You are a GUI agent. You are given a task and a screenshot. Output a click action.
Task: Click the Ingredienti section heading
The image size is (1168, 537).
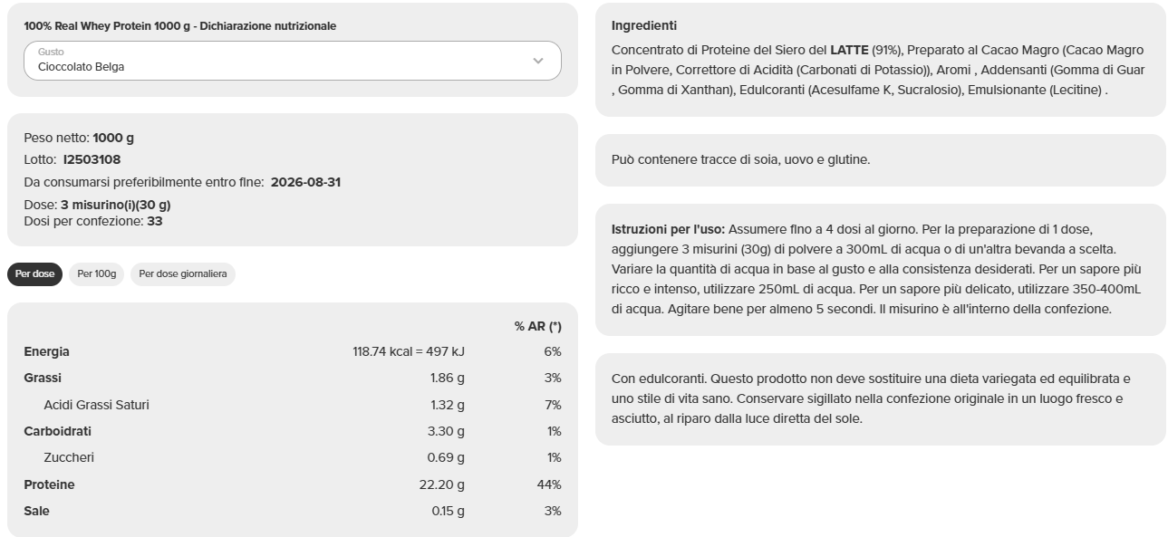pos(644,26)
